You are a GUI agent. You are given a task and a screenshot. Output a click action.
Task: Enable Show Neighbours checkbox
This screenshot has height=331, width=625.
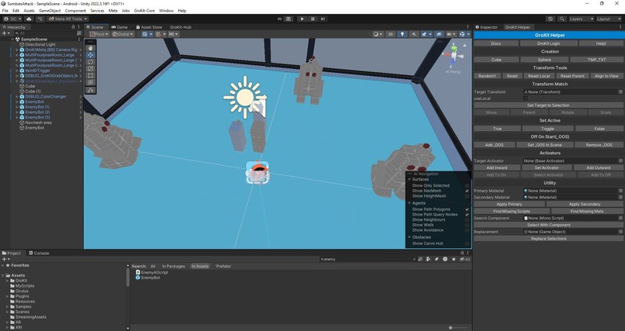[x=467, y=219]
